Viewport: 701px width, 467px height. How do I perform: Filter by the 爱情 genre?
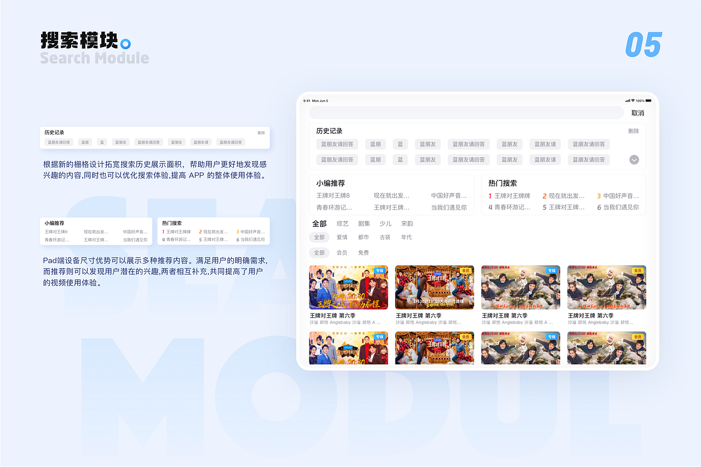point(342,237)
